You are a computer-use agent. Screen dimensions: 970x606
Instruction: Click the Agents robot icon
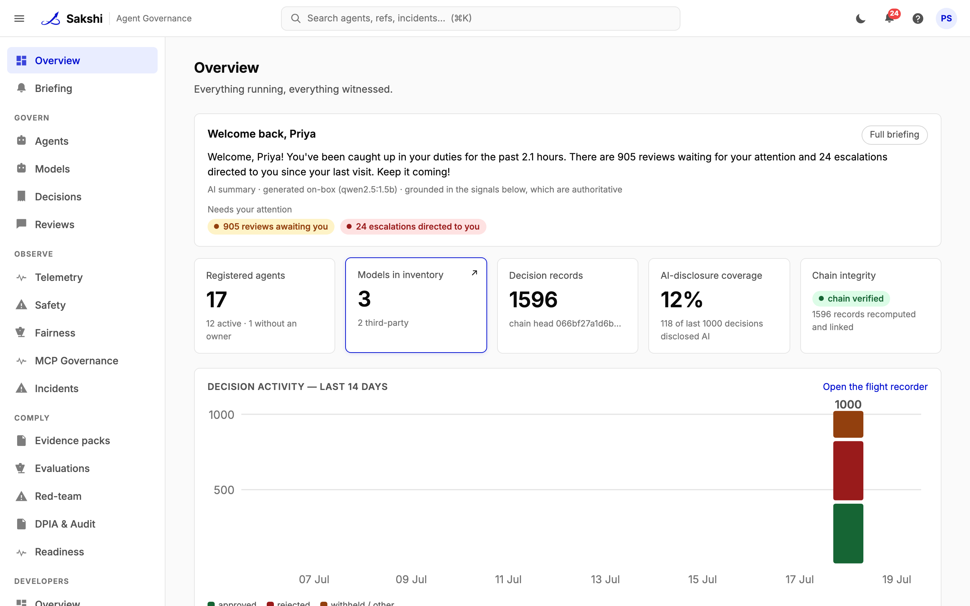point(21,141)
